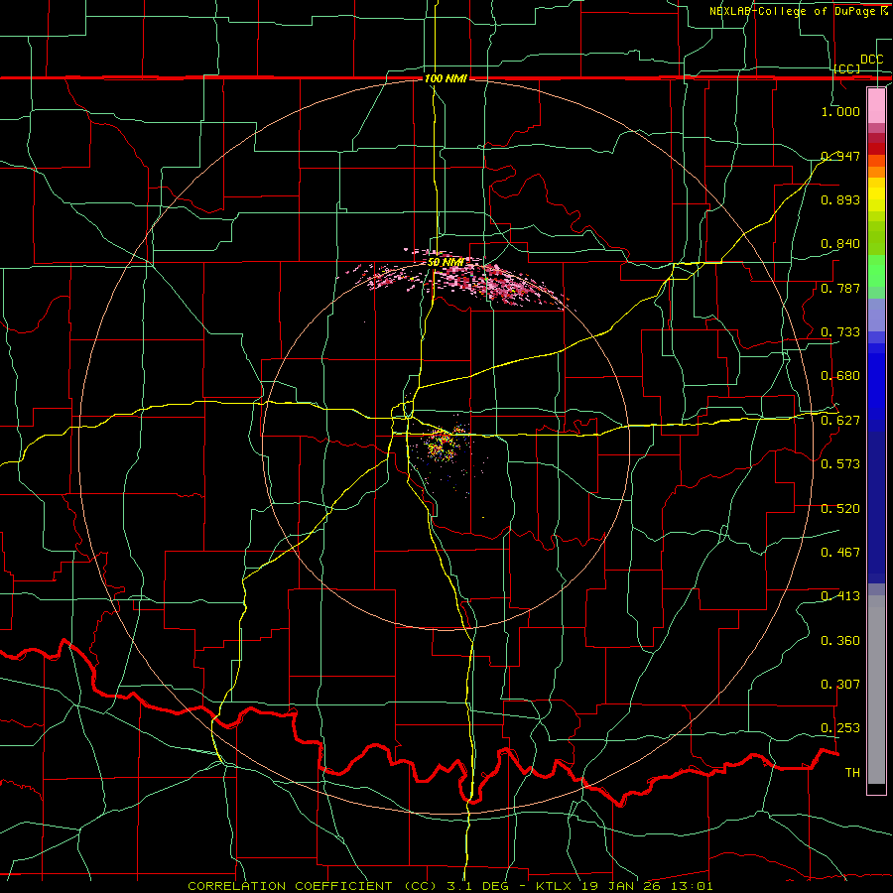This screenshot has height=893, width=893.
Task: Click the 0.253 scale value
Action: [x=840, y=728]
